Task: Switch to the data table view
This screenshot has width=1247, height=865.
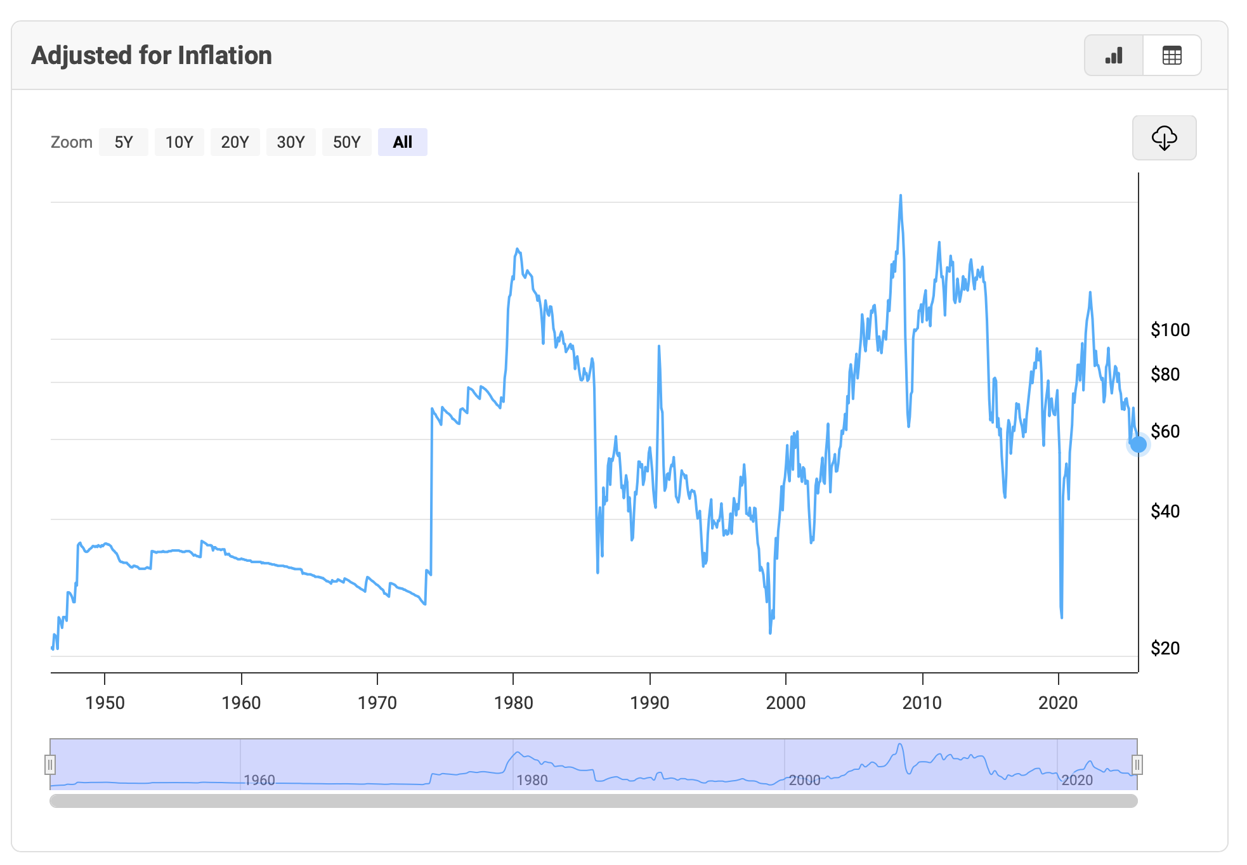Action: pyautogui.click(x=1172, y=56)
